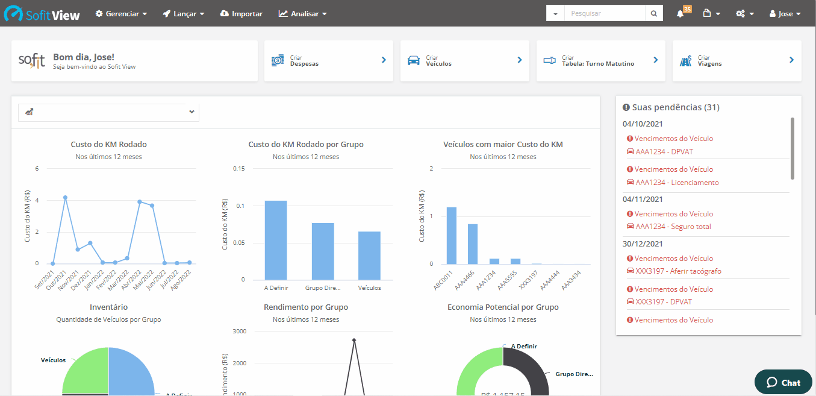Image resolution: width=816 pixels, height=396 pixels.
Task: Click the car icon beside AAA1234 - Licenciamento
Action: [630, 182]
